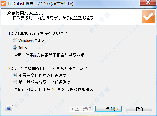Click the greyed-out 上一步(B) button

[x=82, y=109]
